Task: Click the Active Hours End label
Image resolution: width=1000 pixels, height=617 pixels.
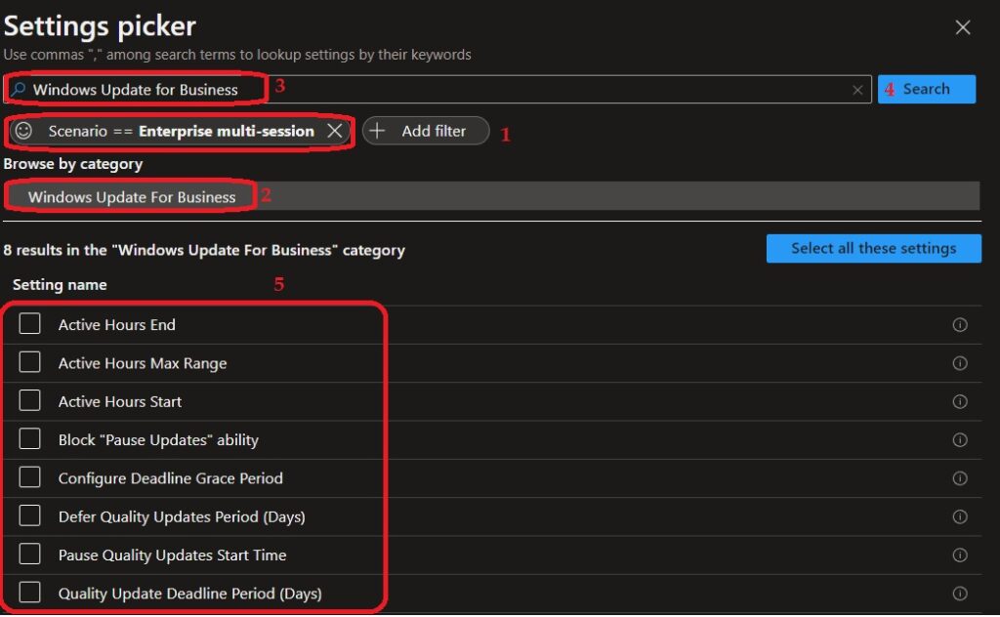Action: 117,324
